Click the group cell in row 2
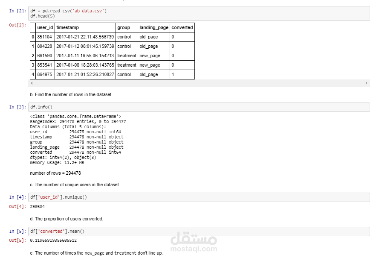388x258 pixels. tap(127, 56)
